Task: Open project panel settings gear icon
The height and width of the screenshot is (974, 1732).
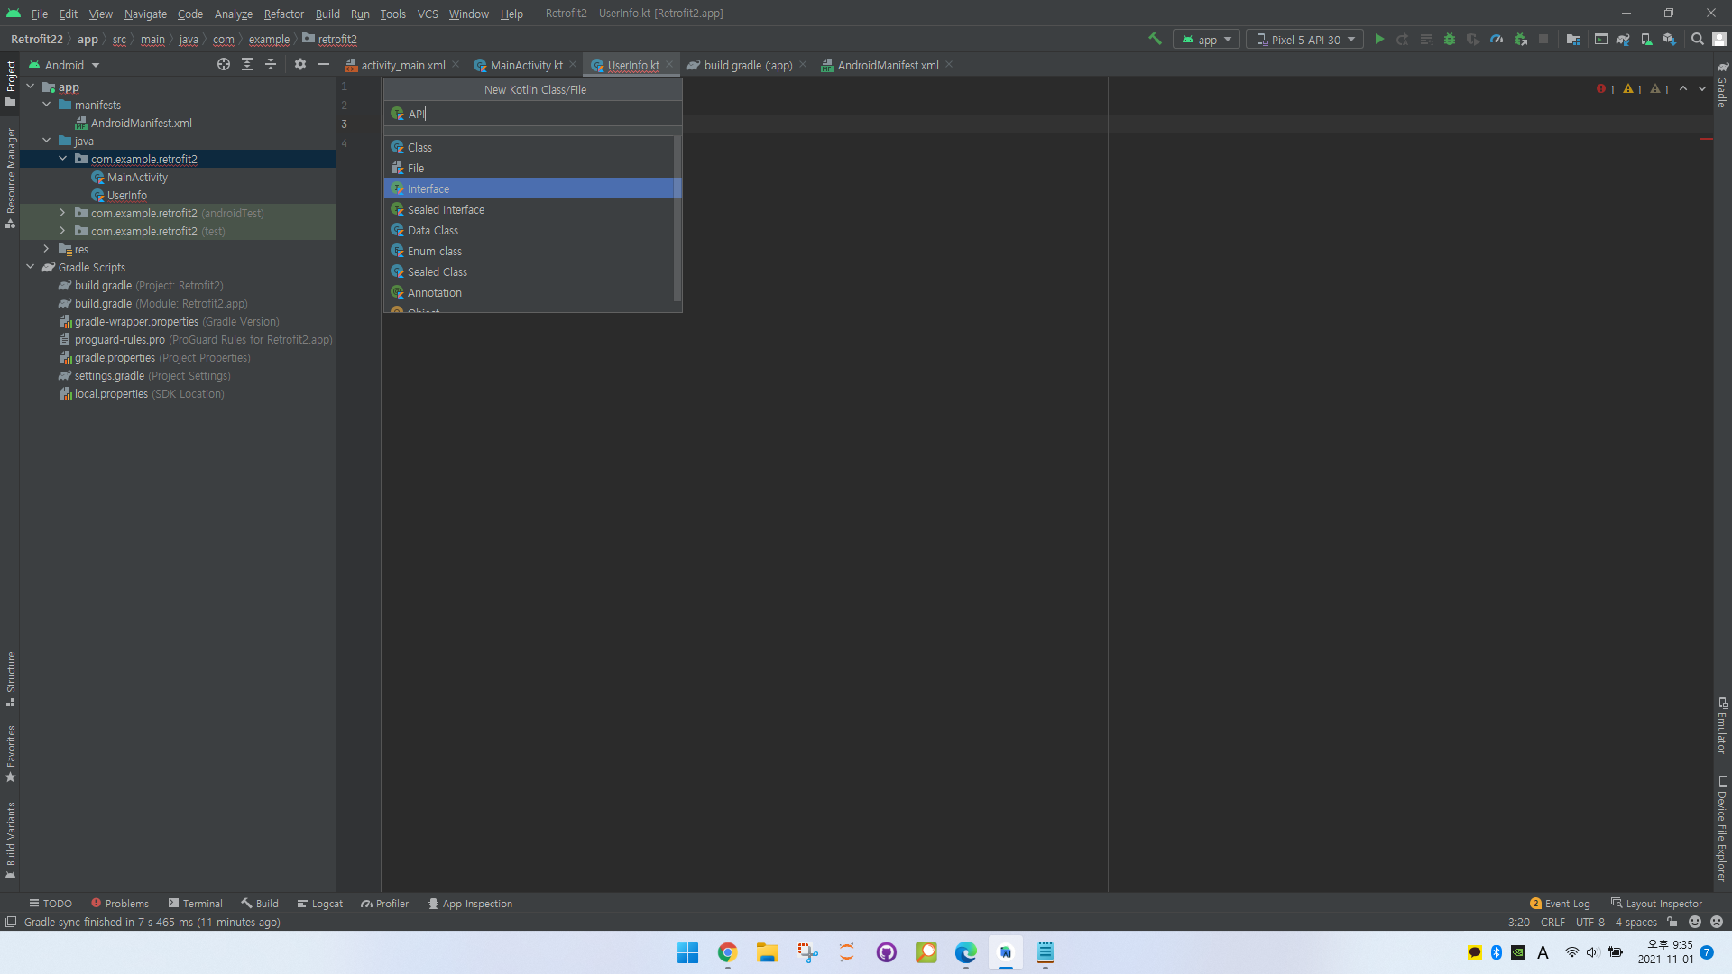Action: pos(300,64)
